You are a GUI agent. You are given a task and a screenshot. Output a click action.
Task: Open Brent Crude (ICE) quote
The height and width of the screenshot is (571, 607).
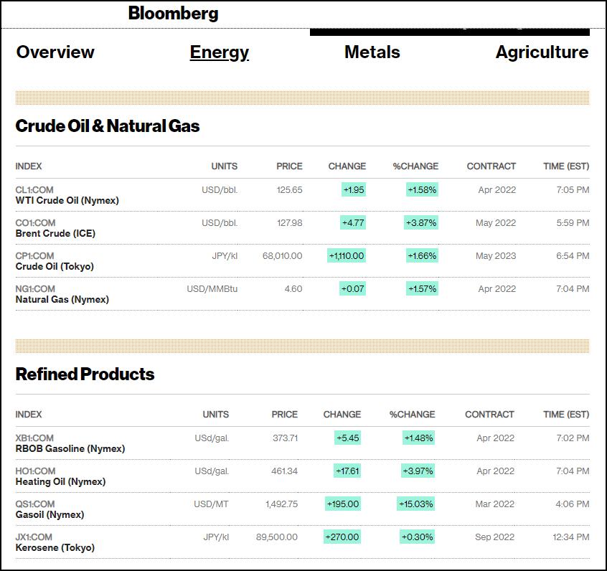(x=55, y=234)
